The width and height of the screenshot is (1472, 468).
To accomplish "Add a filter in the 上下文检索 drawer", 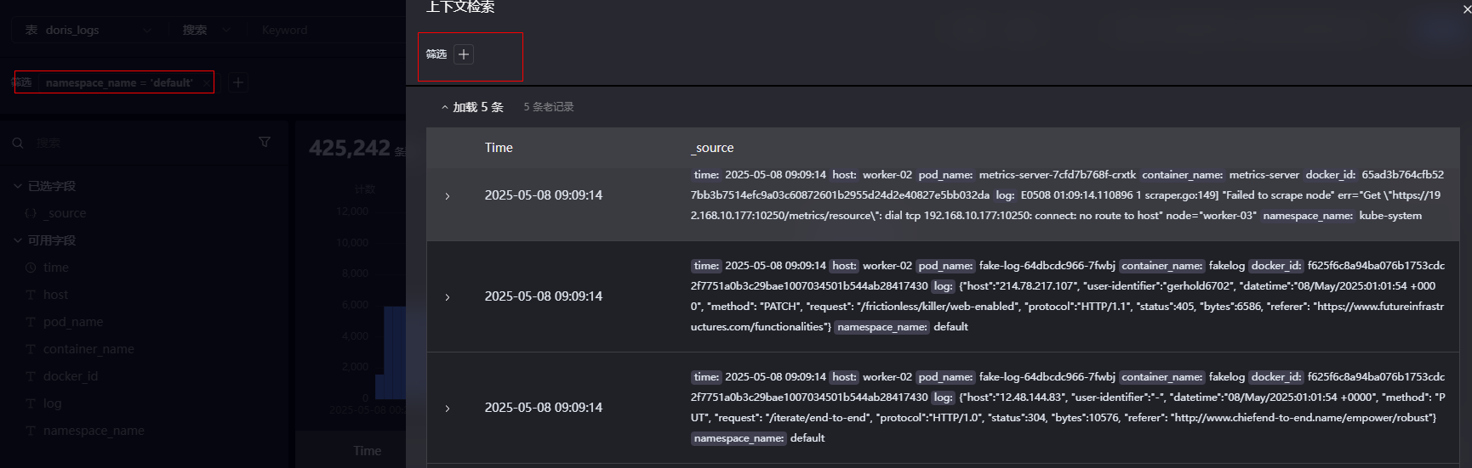I will coord(464,54).
